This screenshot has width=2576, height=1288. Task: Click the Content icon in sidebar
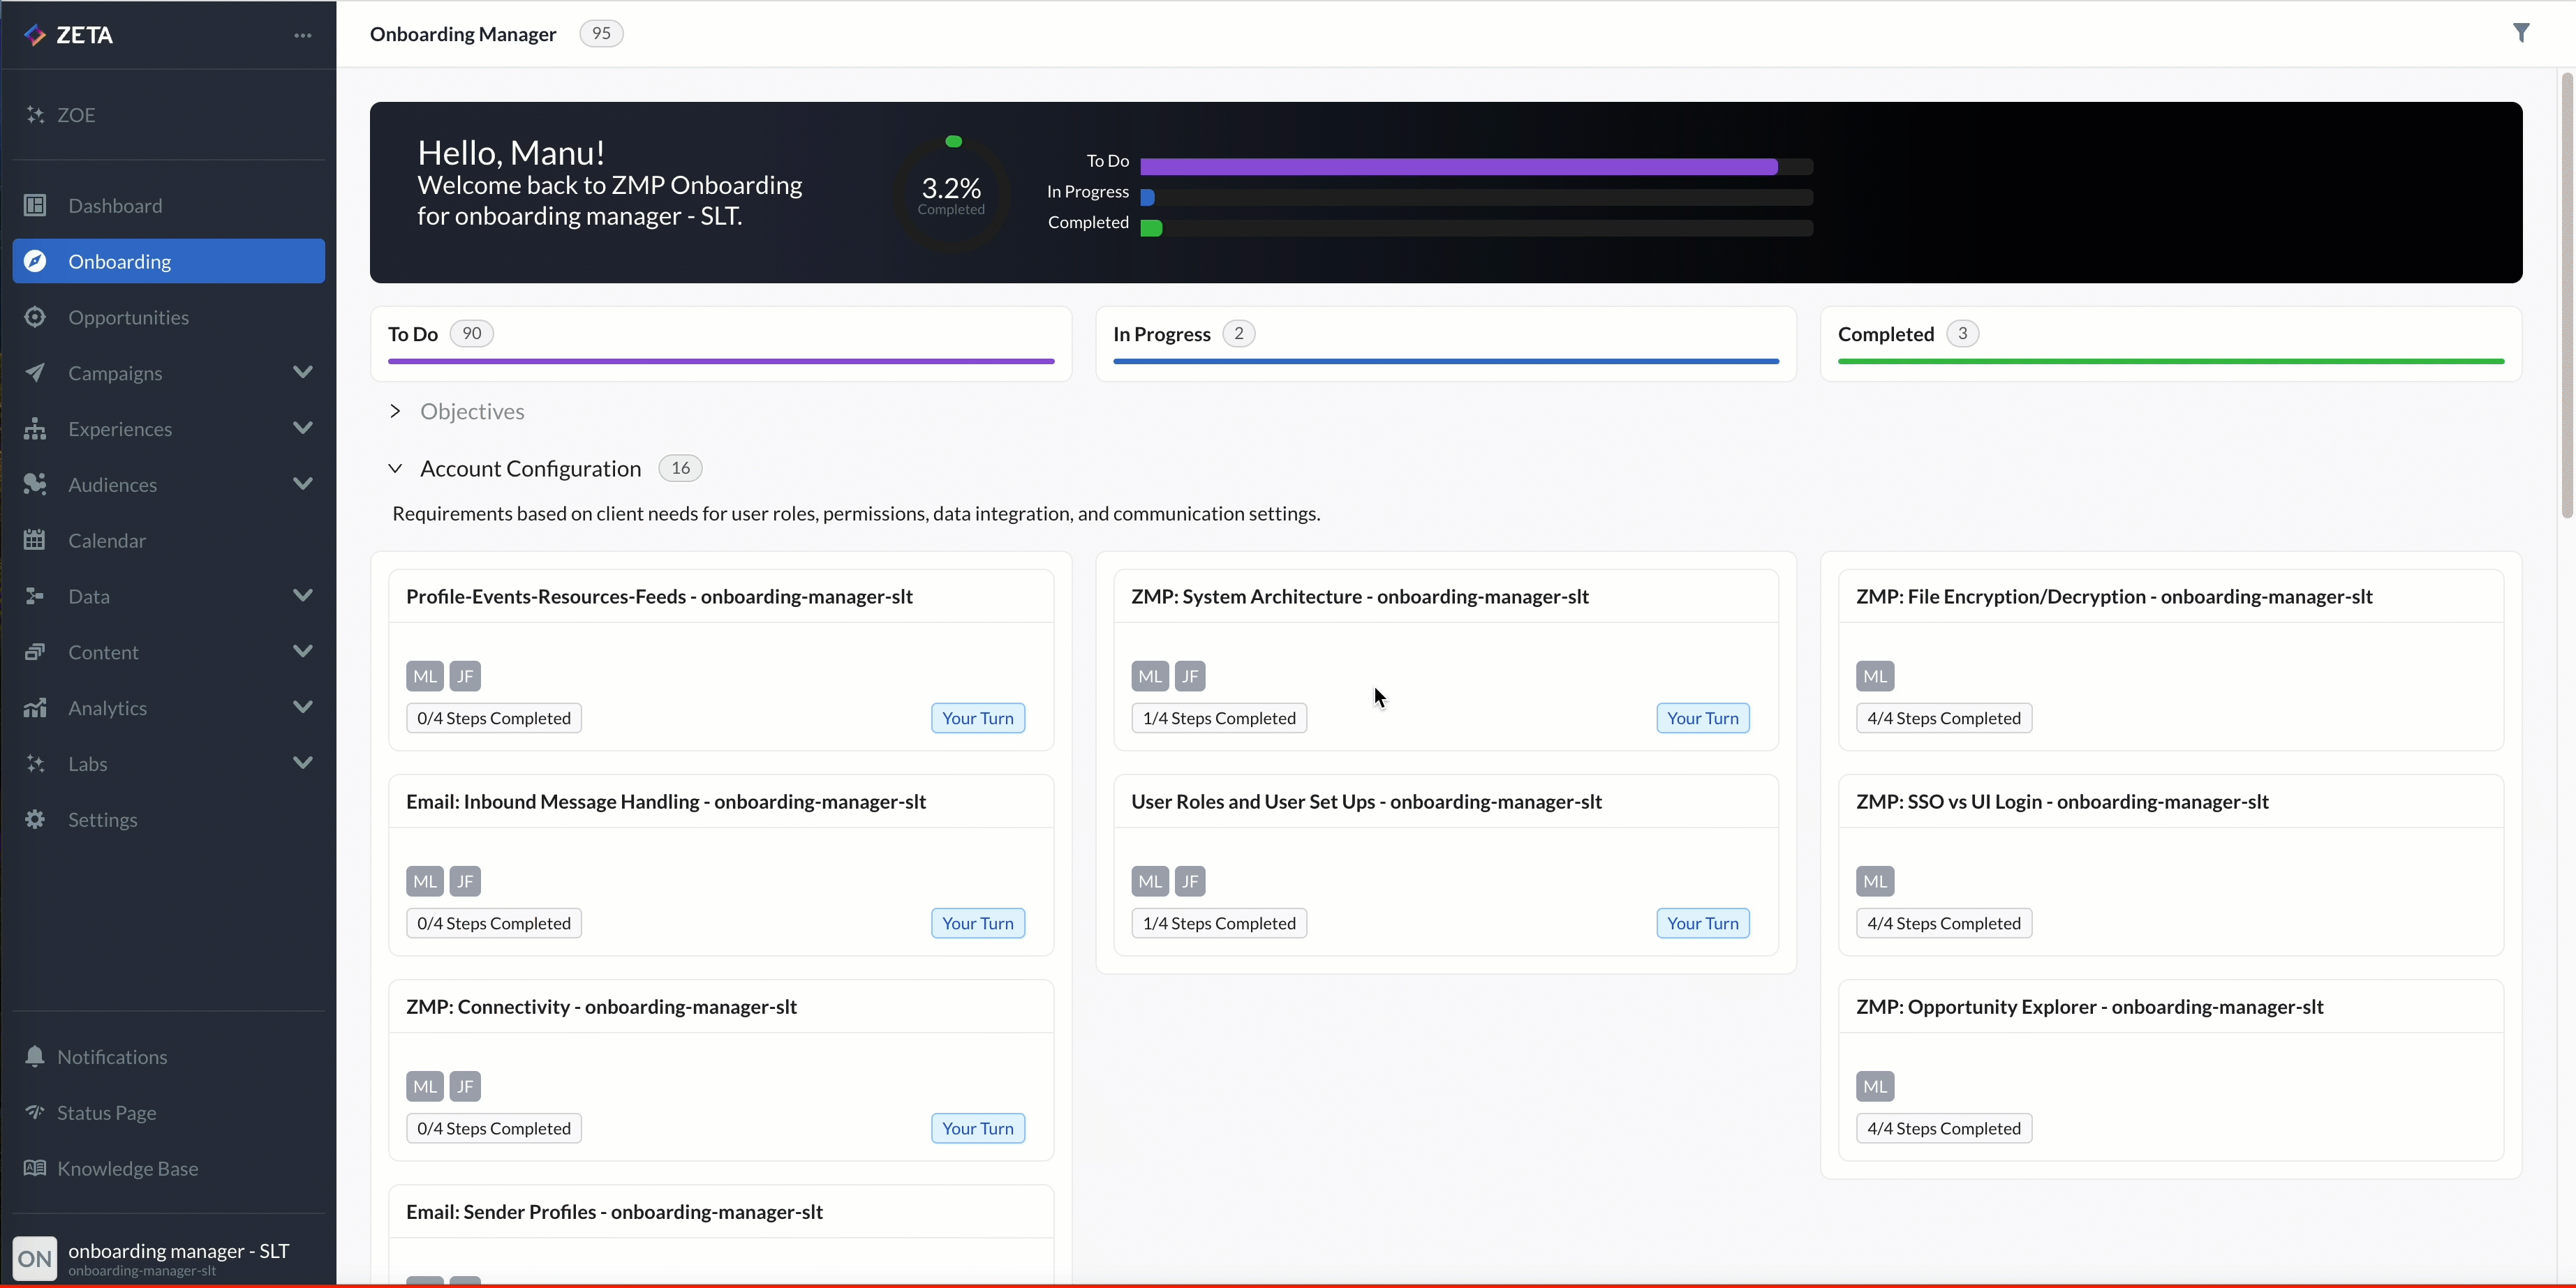pos(35,652)
